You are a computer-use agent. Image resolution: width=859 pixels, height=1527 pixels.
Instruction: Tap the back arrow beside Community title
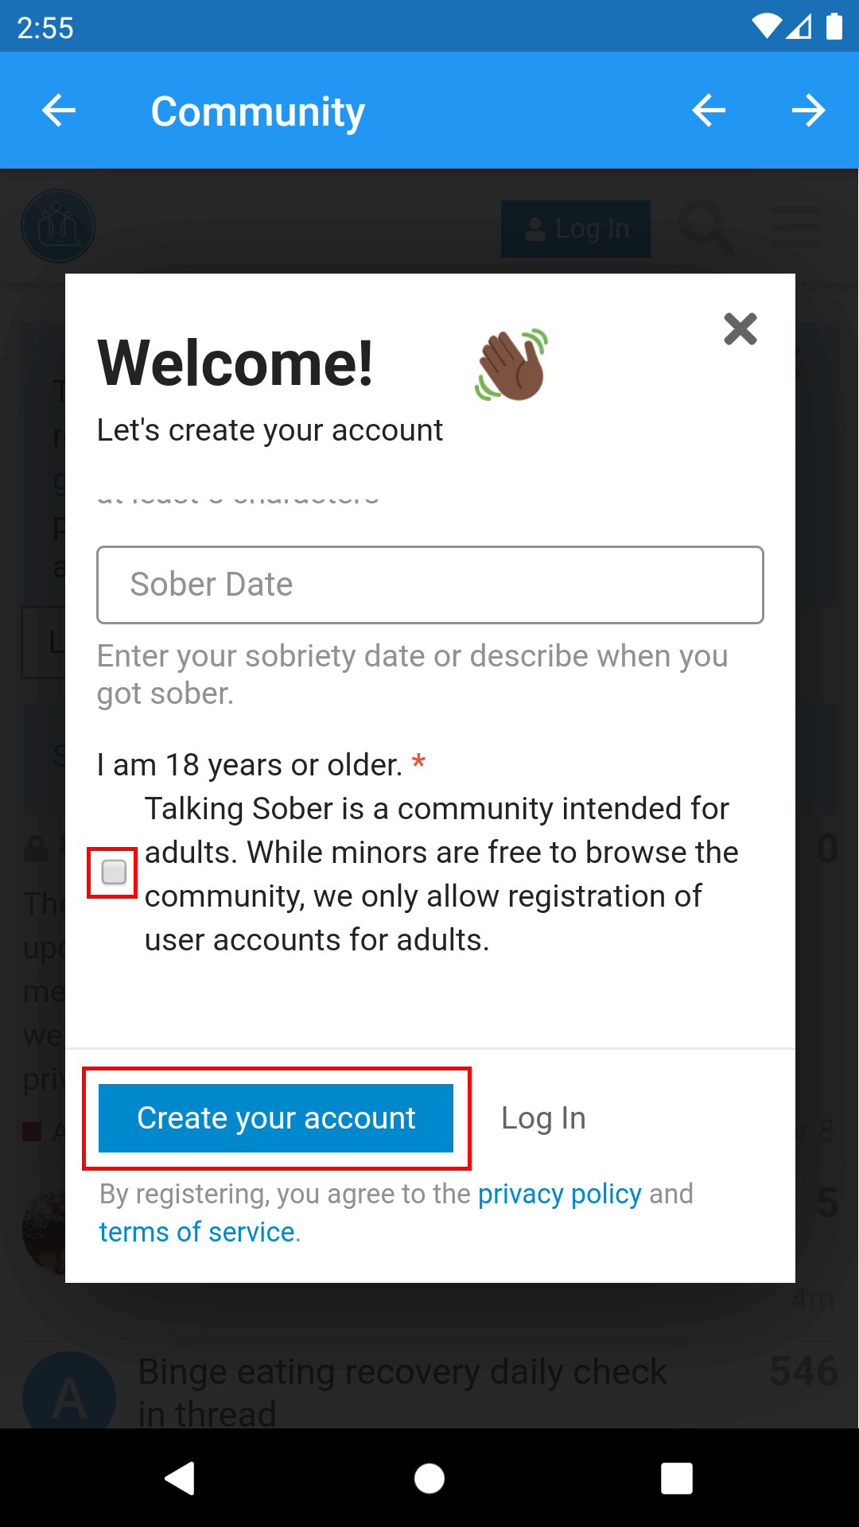tap(59, 111)
